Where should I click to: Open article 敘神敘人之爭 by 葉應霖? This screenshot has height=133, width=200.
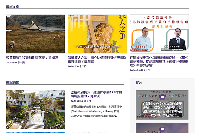click(x=97, y=59)
